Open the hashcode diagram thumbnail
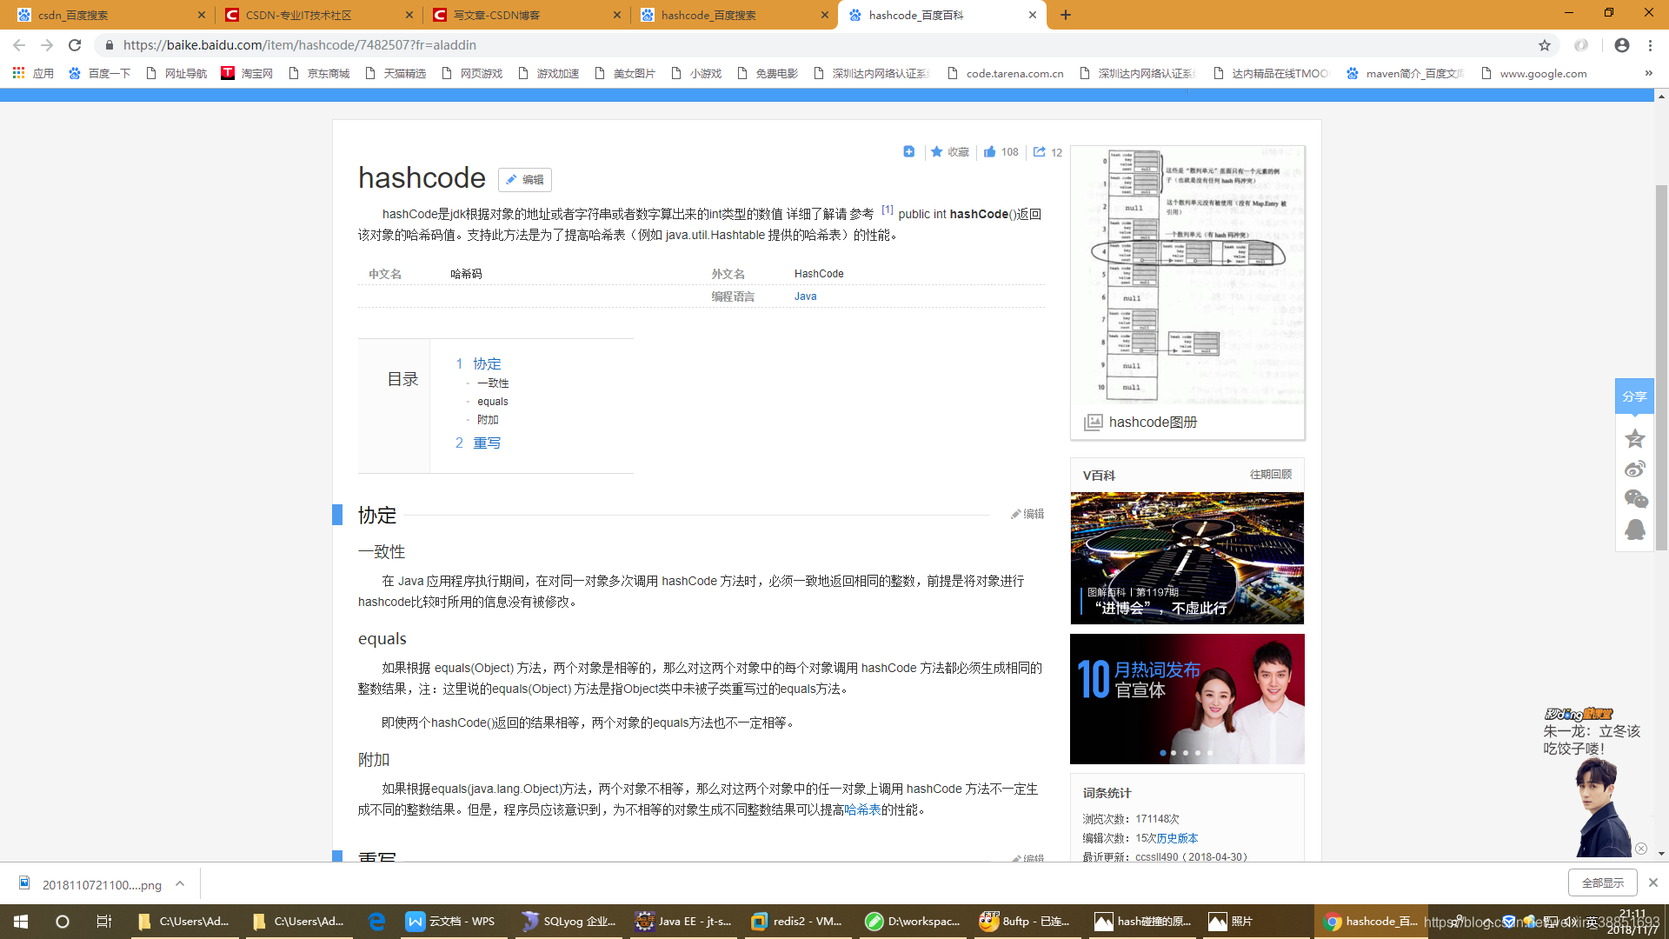Viewport: 1669px width, 939px height. click(x=1187, y=276)
